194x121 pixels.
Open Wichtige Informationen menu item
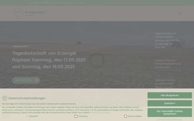click(x=114, y=3)
